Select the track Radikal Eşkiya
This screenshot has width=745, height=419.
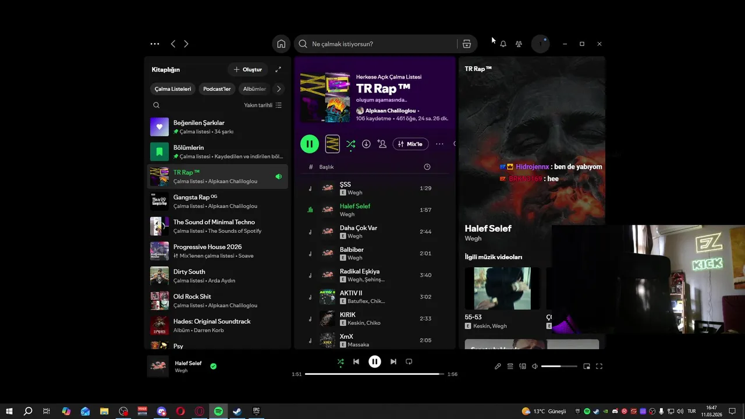[375, 275]
